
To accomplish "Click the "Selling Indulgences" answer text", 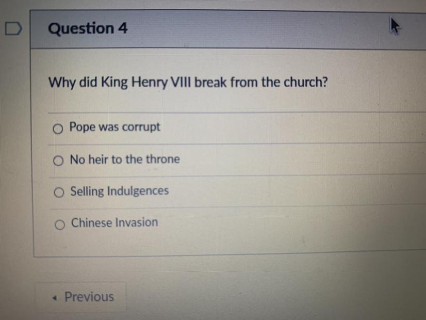I will 119,191.
